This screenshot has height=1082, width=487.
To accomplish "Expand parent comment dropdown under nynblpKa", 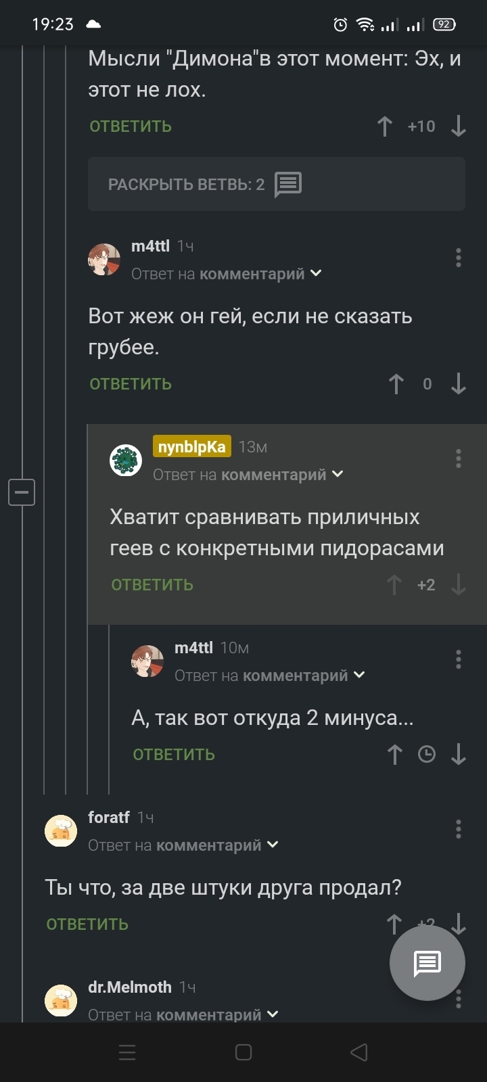I will point(337,475).
